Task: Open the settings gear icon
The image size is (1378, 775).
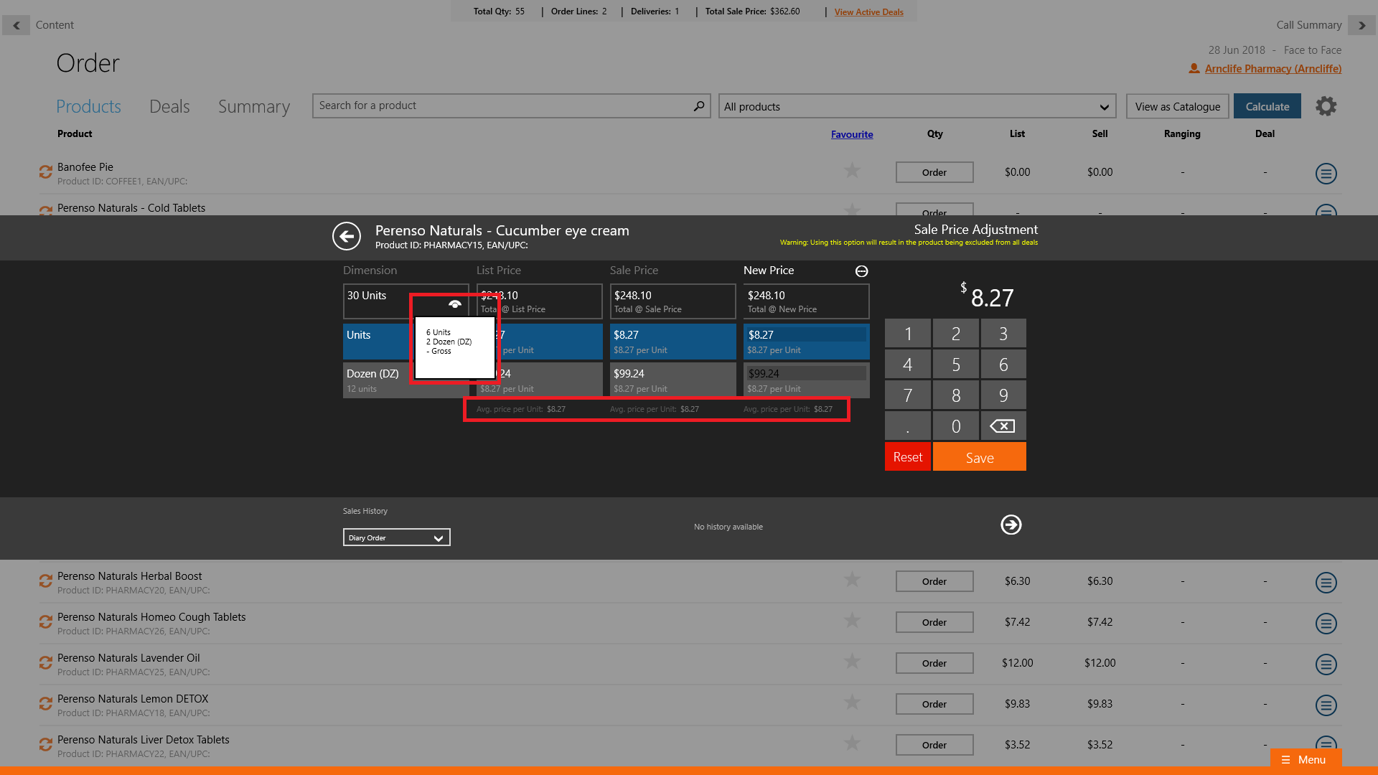Action: point(1326,106)
